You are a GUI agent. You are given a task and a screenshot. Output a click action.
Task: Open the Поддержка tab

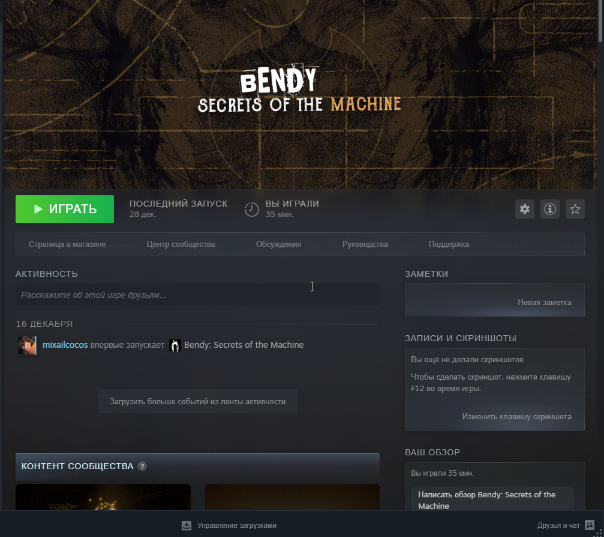point(449,244)
